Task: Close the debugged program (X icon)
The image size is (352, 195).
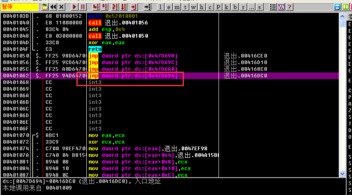Action: pos(61,7)
